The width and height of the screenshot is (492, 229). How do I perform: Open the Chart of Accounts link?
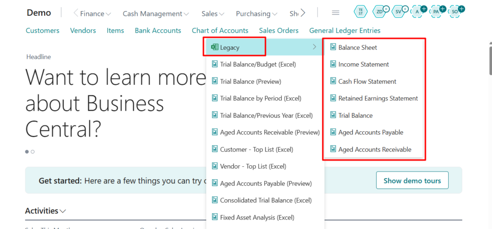[x=220, y=30]
